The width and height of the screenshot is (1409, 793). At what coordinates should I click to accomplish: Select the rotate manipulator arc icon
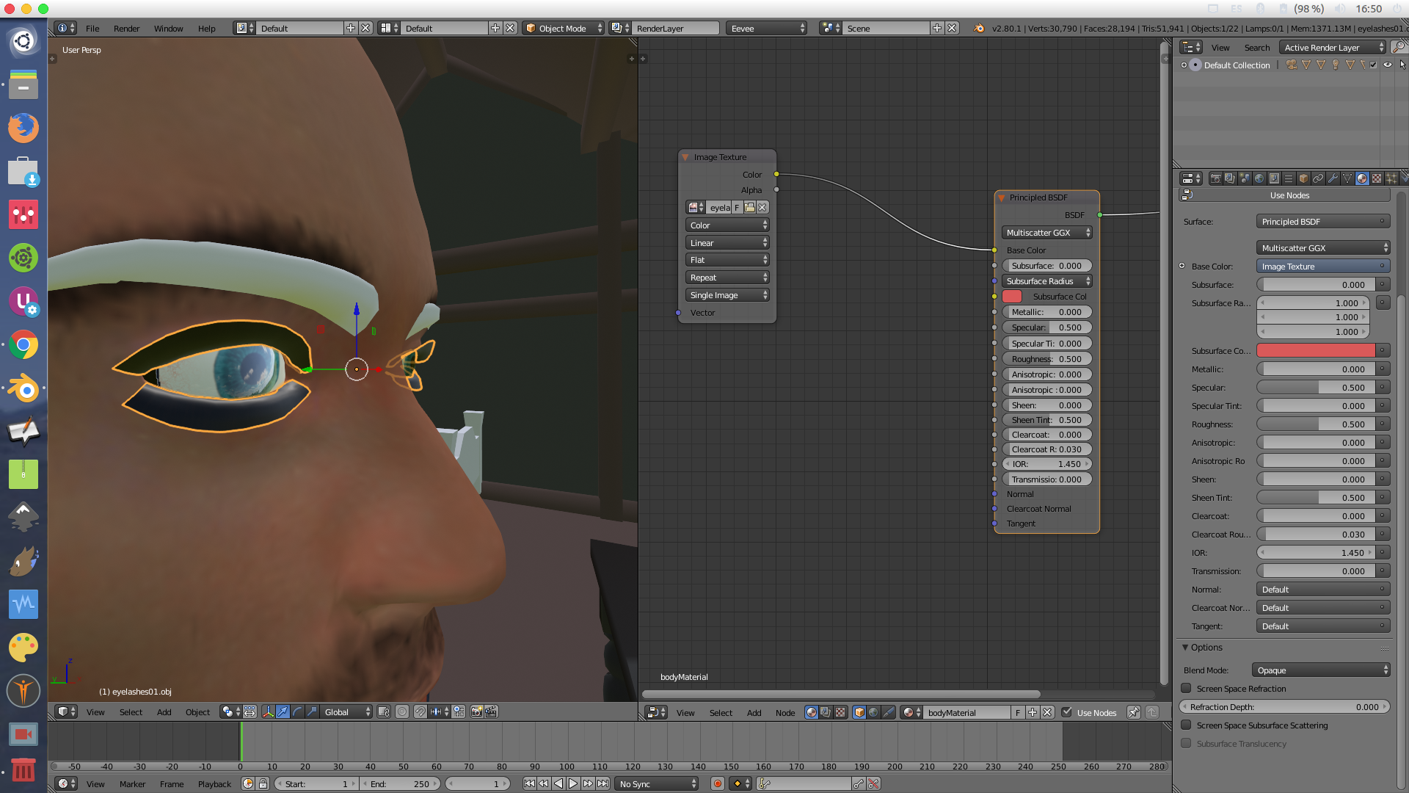[x=297, y=711]
